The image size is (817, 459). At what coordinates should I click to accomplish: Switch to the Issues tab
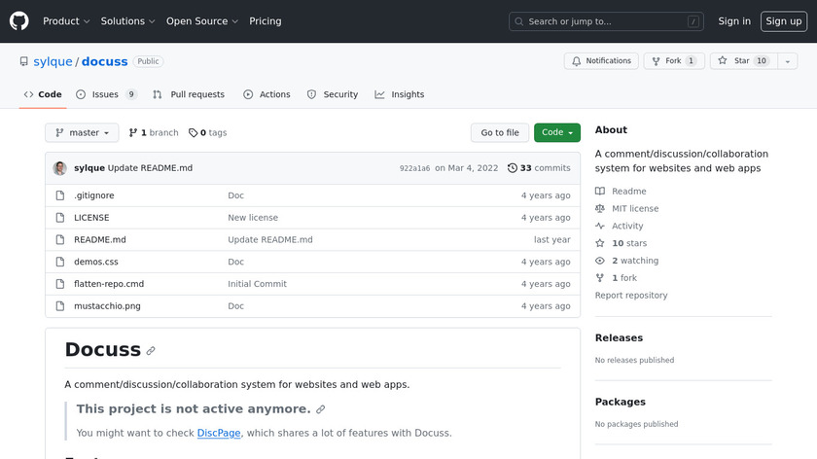(x=106, y=94)
